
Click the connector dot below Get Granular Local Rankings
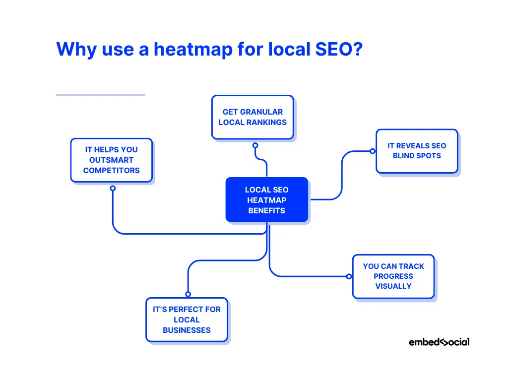point(255,145)
